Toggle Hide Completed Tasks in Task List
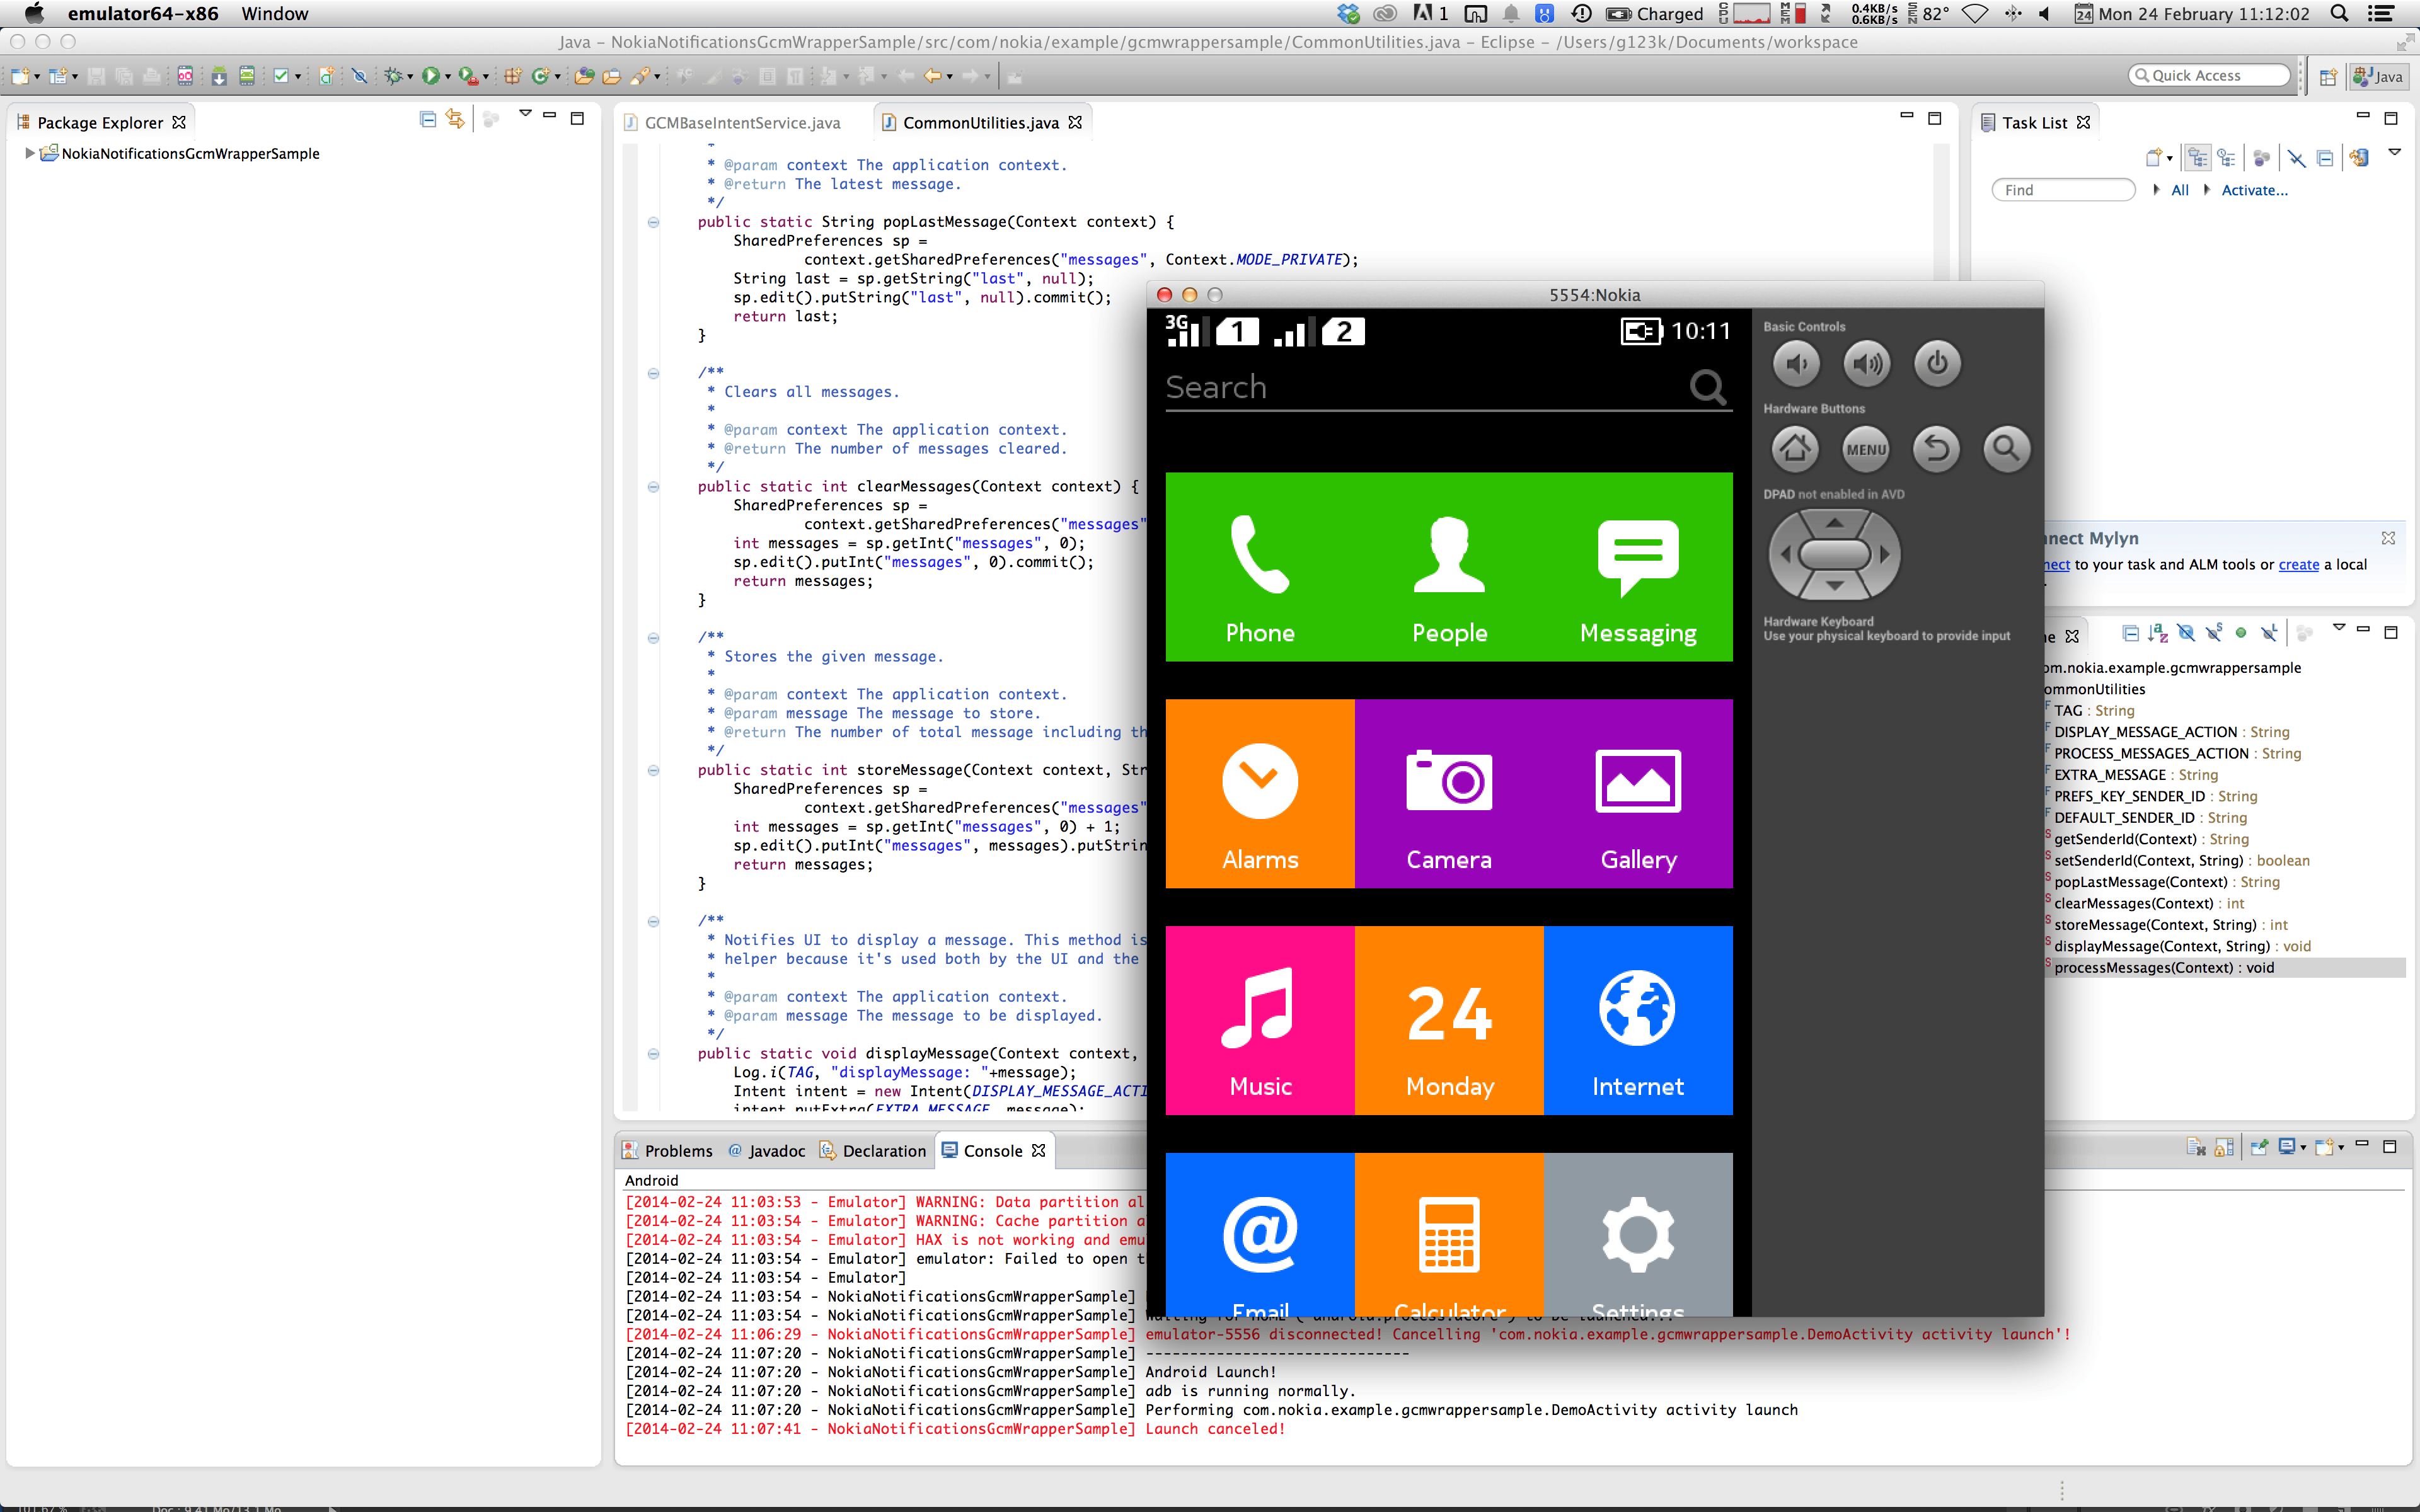This screenshot has width=2420, height=1512. (2296, 158)
